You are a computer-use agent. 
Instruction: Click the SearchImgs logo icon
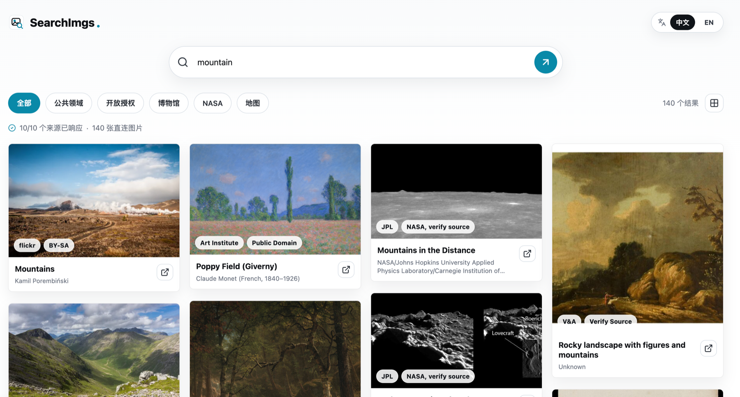[16, 23]
